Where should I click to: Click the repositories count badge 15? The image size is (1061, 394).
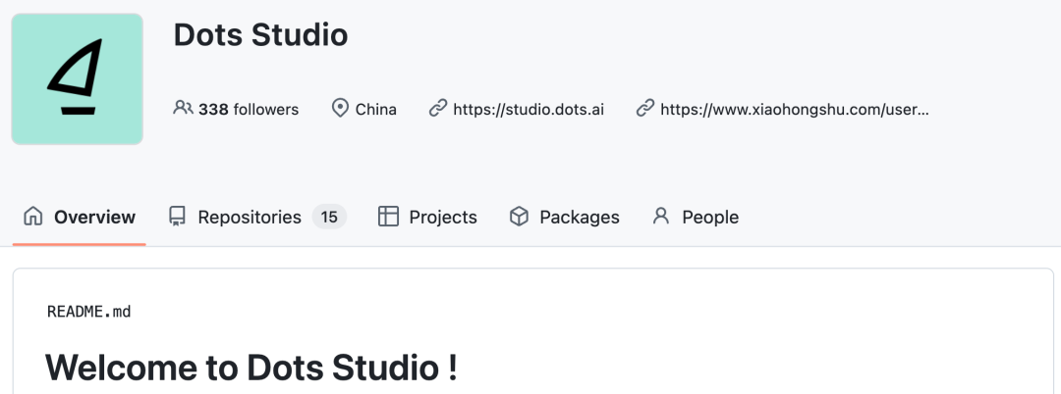click(329, 217)
